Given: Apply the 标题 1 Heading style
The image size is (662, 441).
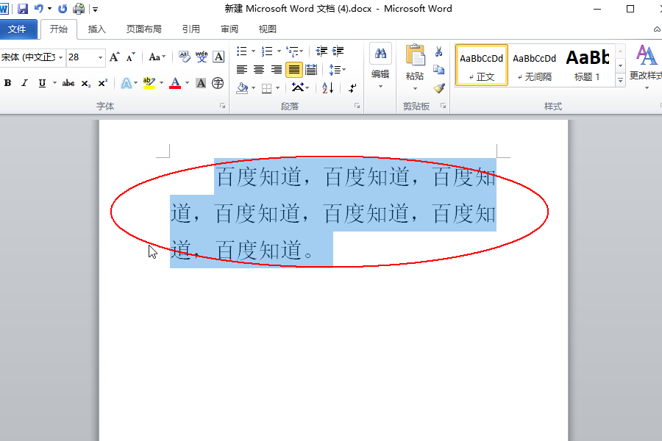Looking at the screenshot, I should tap(587, 65).
